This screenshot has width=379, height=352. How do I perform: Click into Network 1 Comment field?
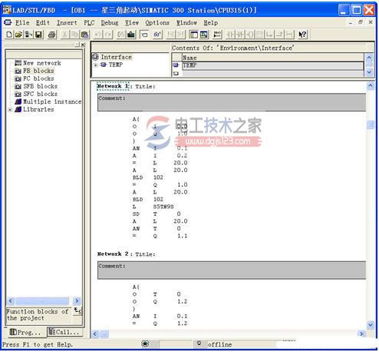232,102
